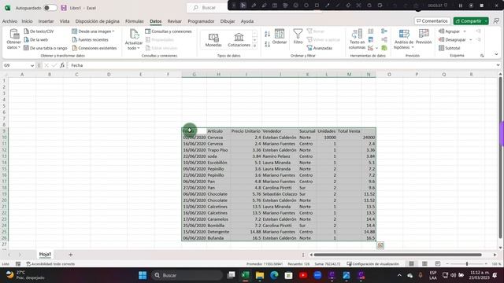The image size is (504, 283).
Task: Click the taskbar Buscar search box
Action: click(187, 275)
